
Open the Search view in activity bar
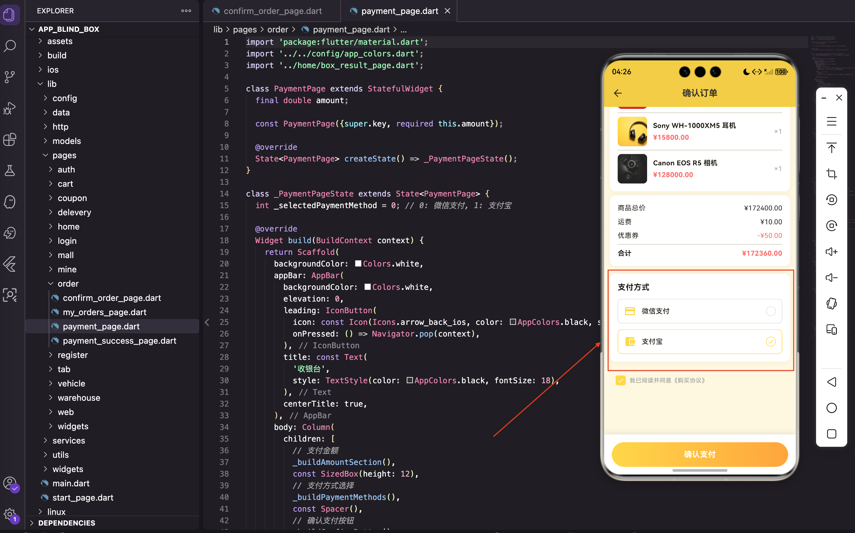10,46
